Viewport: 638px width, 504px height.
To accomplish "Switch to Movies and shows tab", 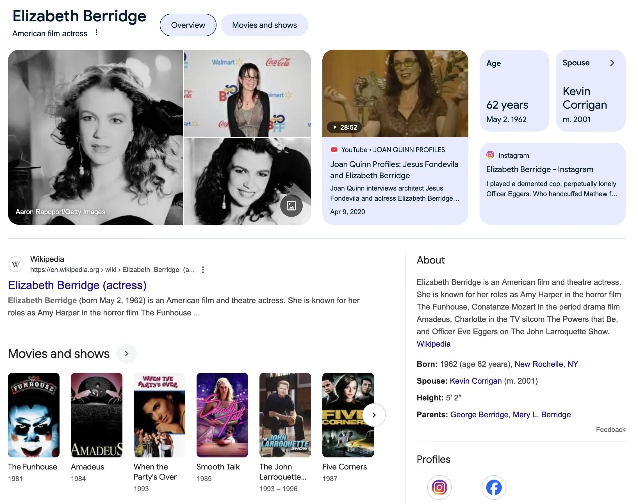I will tap(264, 25).
